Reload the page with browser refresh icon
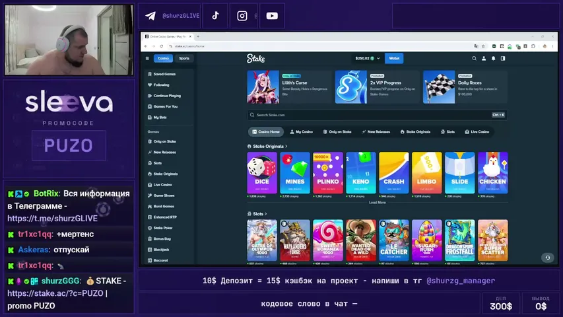Screen dimensions: 563x317 [162, 46]
